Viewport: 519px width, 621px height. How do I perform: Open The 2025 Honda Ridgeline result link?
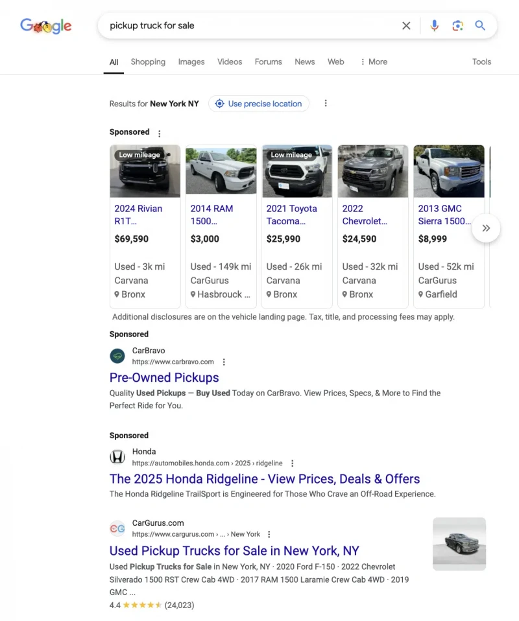click(x=265, y=479)
